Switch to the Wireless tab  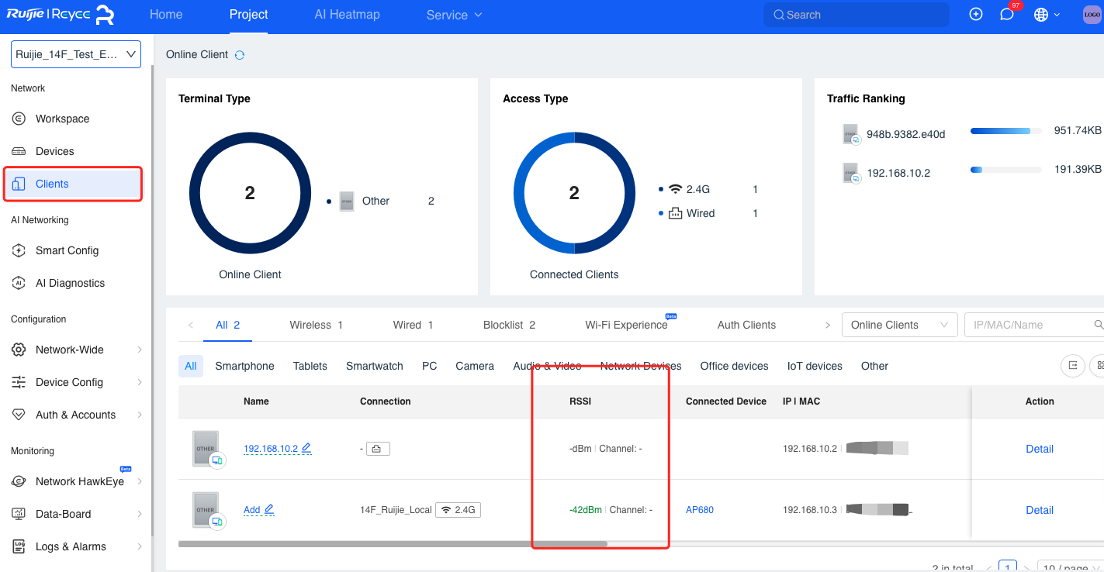click(x=316, y=325)
